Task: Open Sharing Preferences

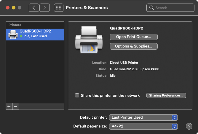Action: coord(166,95)
